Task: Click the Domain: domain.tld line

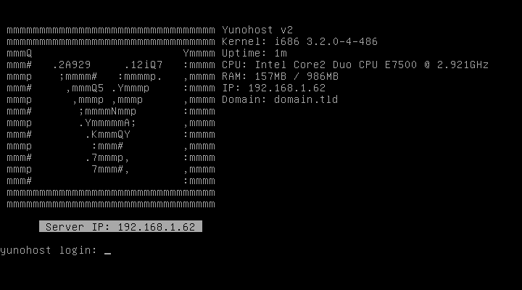Action: (280, 99)
